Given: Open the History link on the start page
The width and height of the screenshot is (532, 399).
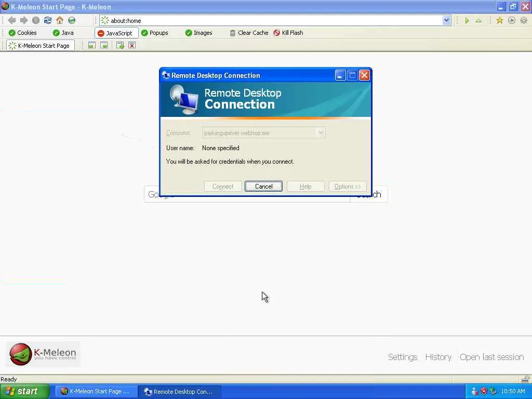Looking at the screenshot, I should pyautogui.click(x=438, y=357).
